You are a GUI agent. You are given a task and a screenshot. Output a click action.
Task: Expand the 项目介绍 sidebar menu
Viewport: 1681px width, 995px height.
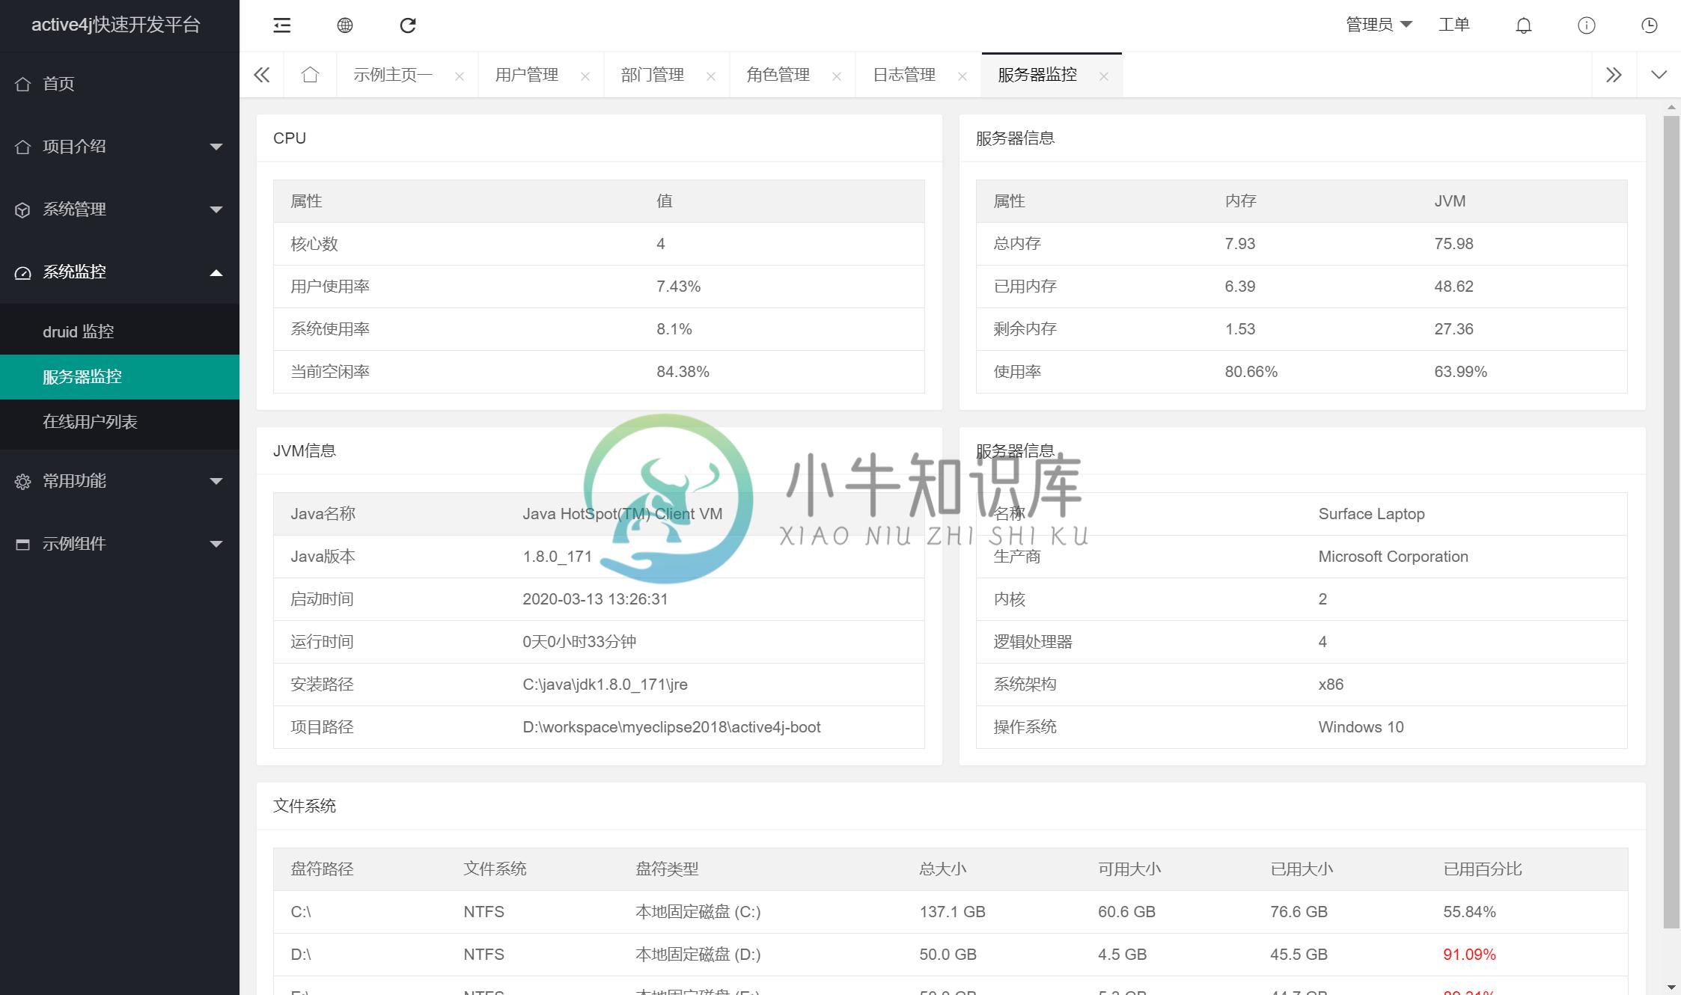[x=120, y=147]
